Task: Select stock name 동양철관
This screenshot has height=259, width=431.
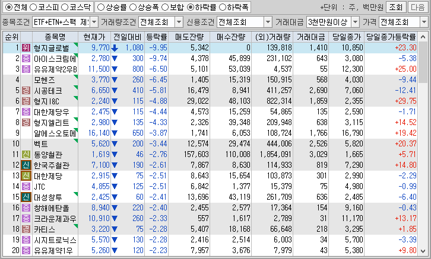Action: click(x=48, y=155)
